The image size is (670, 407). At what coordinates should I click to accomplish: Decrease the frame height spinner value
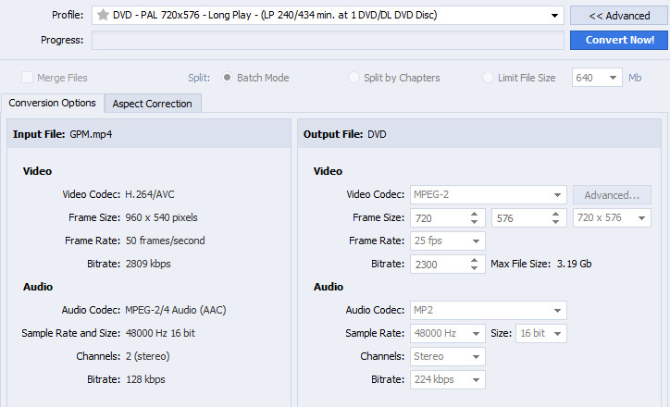tap(557, 223)
